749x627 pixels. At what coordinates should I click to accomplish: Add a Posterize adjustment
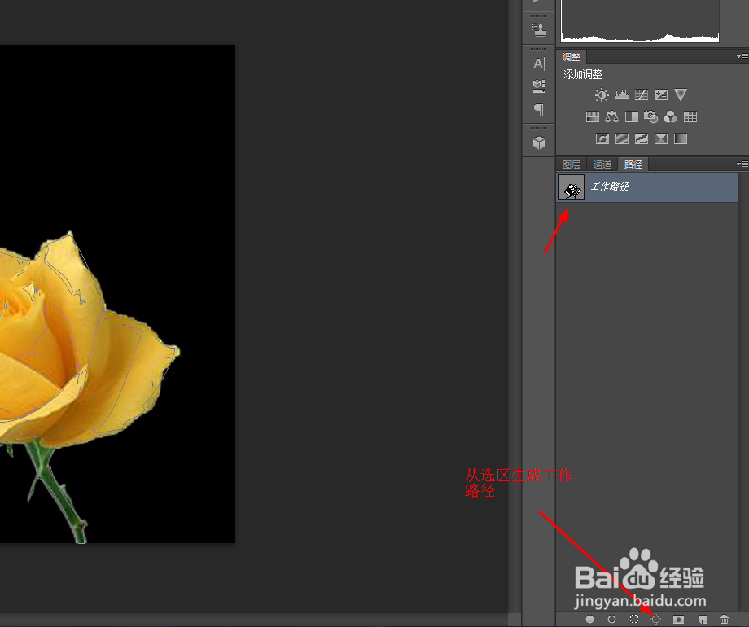pyautogui.click(x=621, y=138)
